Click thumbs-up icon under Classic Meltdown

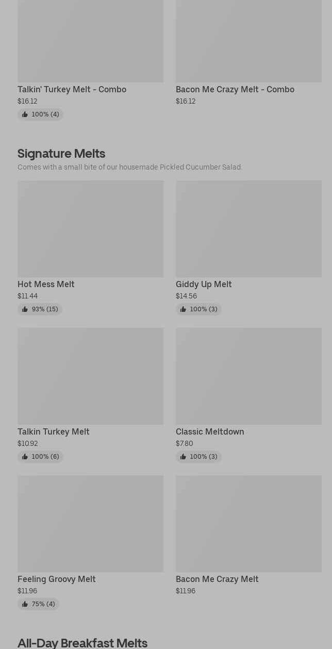183,457
